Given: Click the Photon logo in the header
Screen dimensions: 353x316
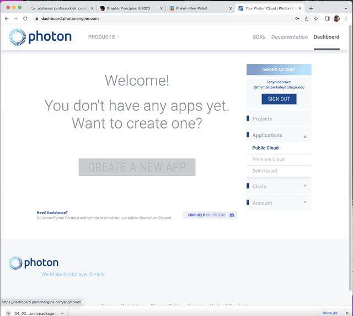Looking at the screenshot, I should (40, 37).
